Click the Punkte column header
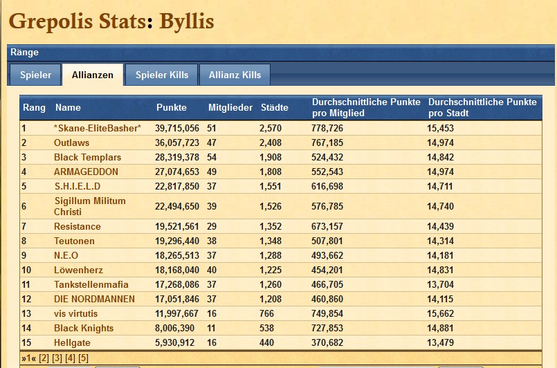The image size is (557, 368). click(171, 108)
